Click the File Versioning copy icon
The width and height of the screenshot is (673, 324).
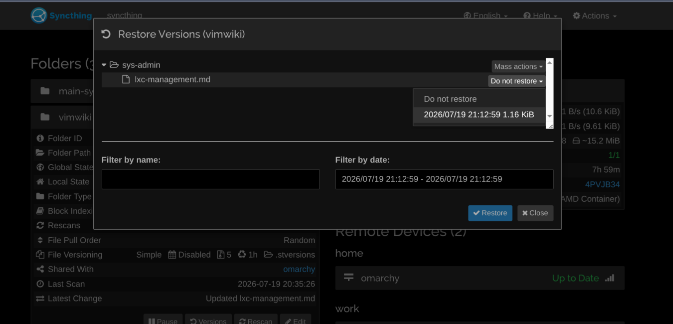[x=40, y=255]
